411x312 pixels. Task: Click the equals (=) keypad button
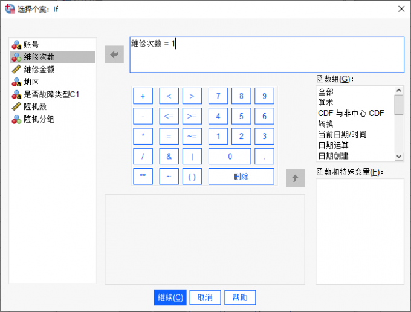169,136
